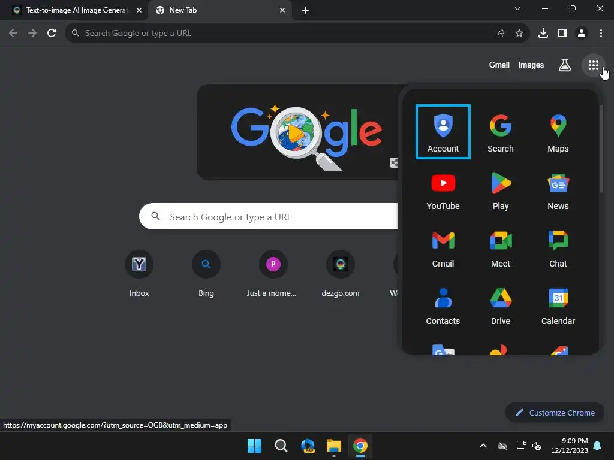Click Chrome icon on the taskbar
The image size is (614, 460).
pos(360,446)
